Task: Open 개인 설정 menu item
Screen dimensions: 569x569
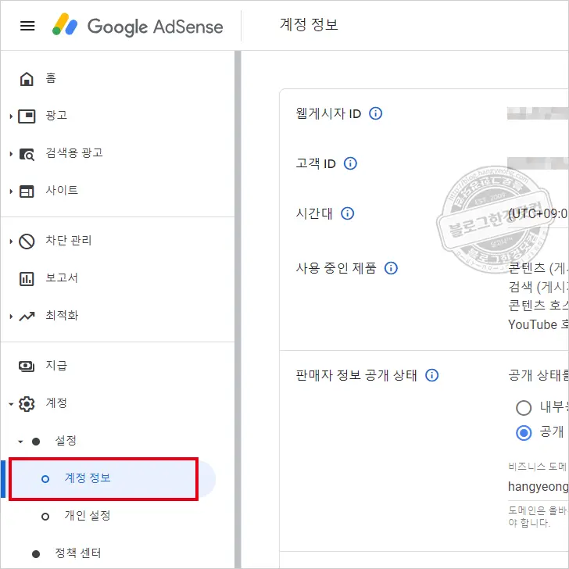Action: pos(88,516)
